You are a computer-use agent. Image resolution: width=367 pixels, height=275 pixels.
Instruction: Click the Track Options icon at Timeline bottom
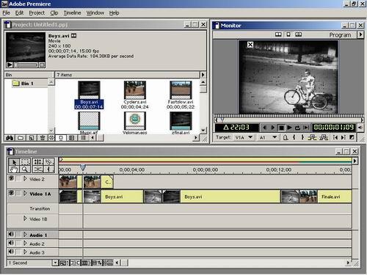coord(64,263)
